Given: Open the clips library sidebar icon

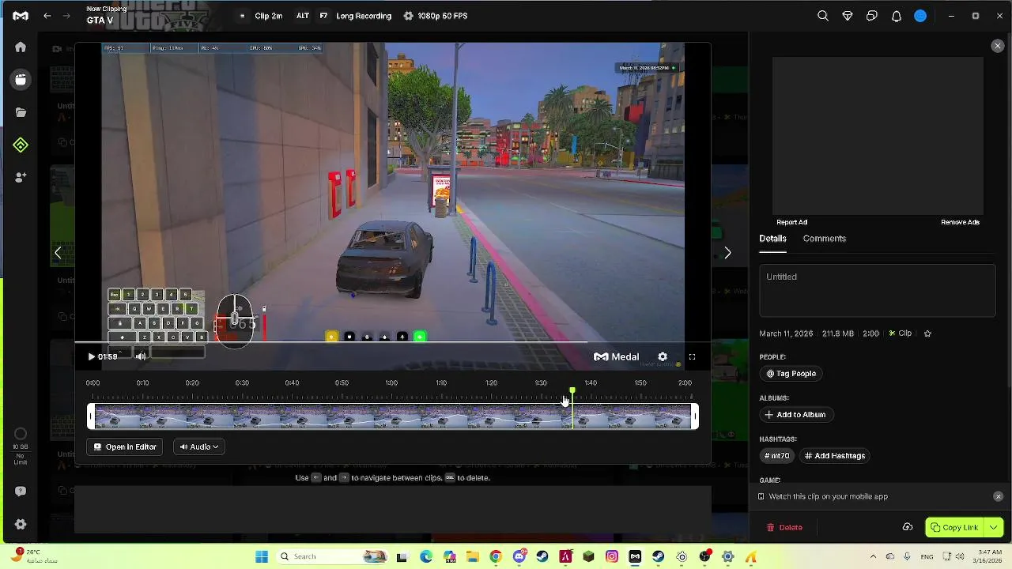Looking at the screenshot, I should click(21, 80).
